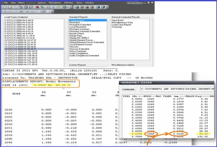Click the green spreadsheet export toolbar icon
Screen dimensions: 217x147
[x=60, y=7]
